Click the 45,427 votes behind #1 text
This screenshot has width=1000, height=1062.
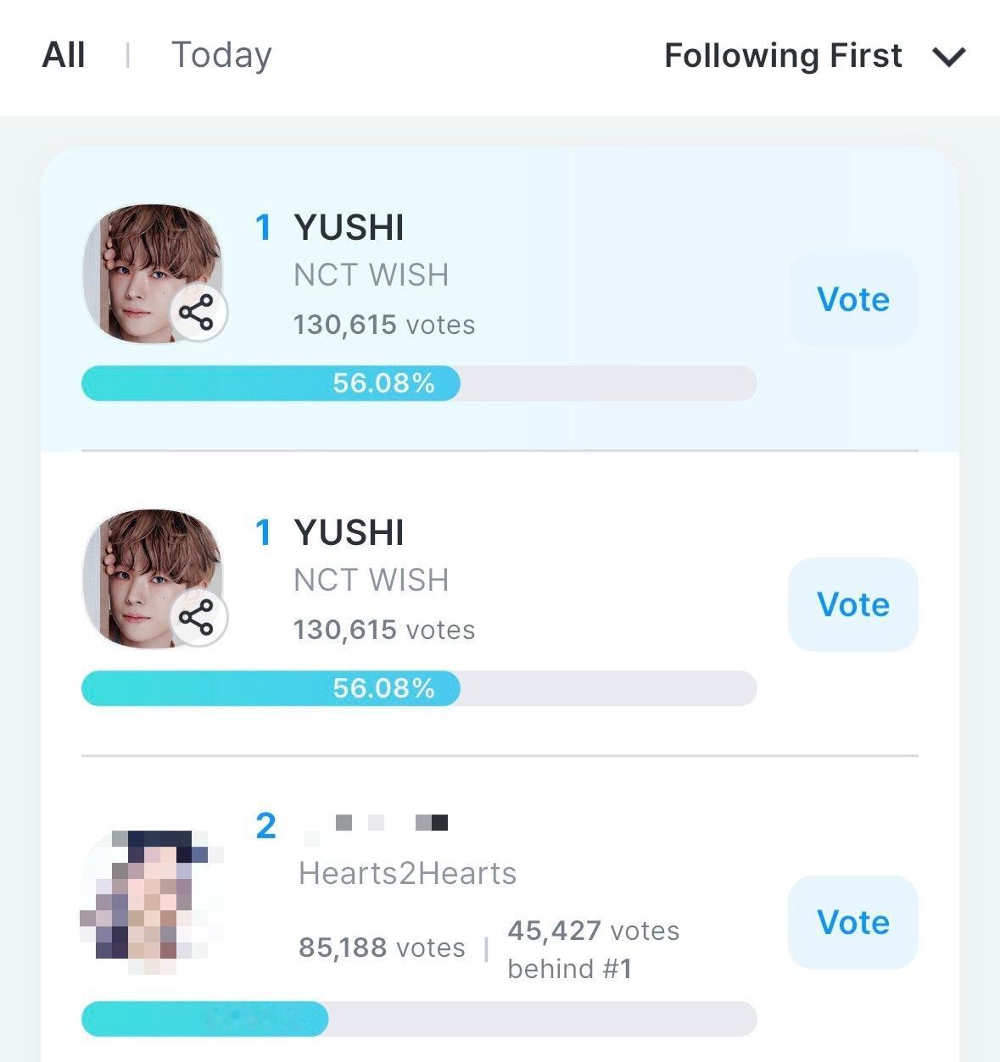(x=594, y=949)
